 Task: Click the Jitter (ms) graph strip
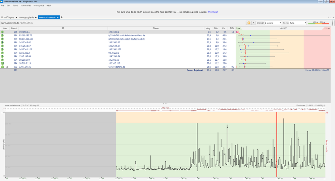tap(165, 109)
